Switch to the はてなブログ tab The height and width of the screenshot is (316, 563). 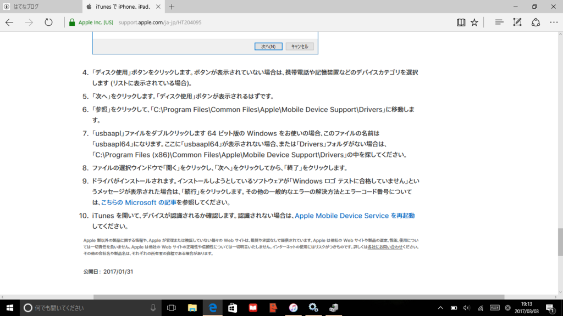coord(41,7)
